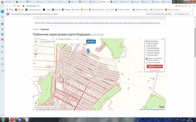The image size is (196, 122).
Task: Add page to bookmarks via heart icon
Action: (186, 6)
